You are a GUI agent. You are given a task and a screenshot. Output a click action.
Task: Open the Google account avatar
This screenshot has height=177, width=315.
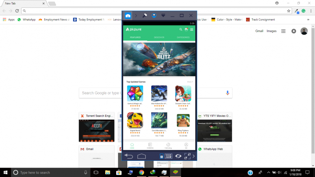pyautogui.click(x=304, y=31)
